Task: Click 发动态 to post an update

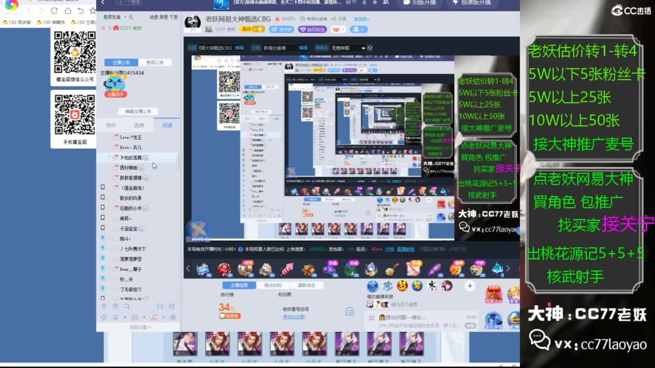Action: [361, 19]
